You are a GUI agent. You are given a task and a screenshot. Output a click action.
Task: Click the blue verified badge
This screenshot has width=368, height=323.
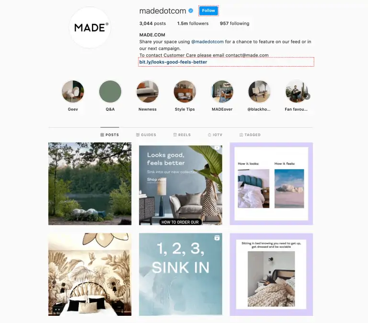tap(191, 11)
